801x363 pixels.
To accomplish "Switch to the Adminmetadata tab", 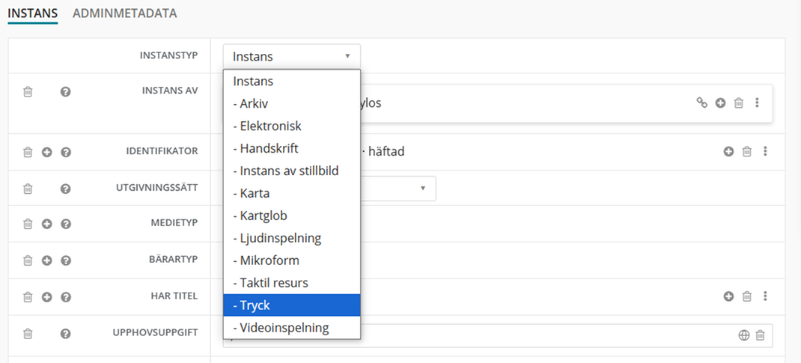I will coord(124,13).
